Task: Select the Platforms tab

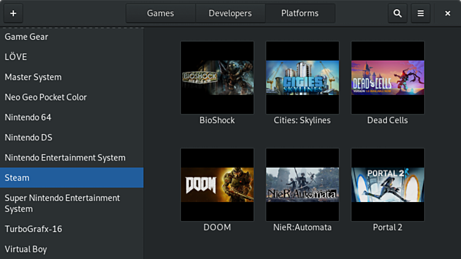Action: pos(300,13)
